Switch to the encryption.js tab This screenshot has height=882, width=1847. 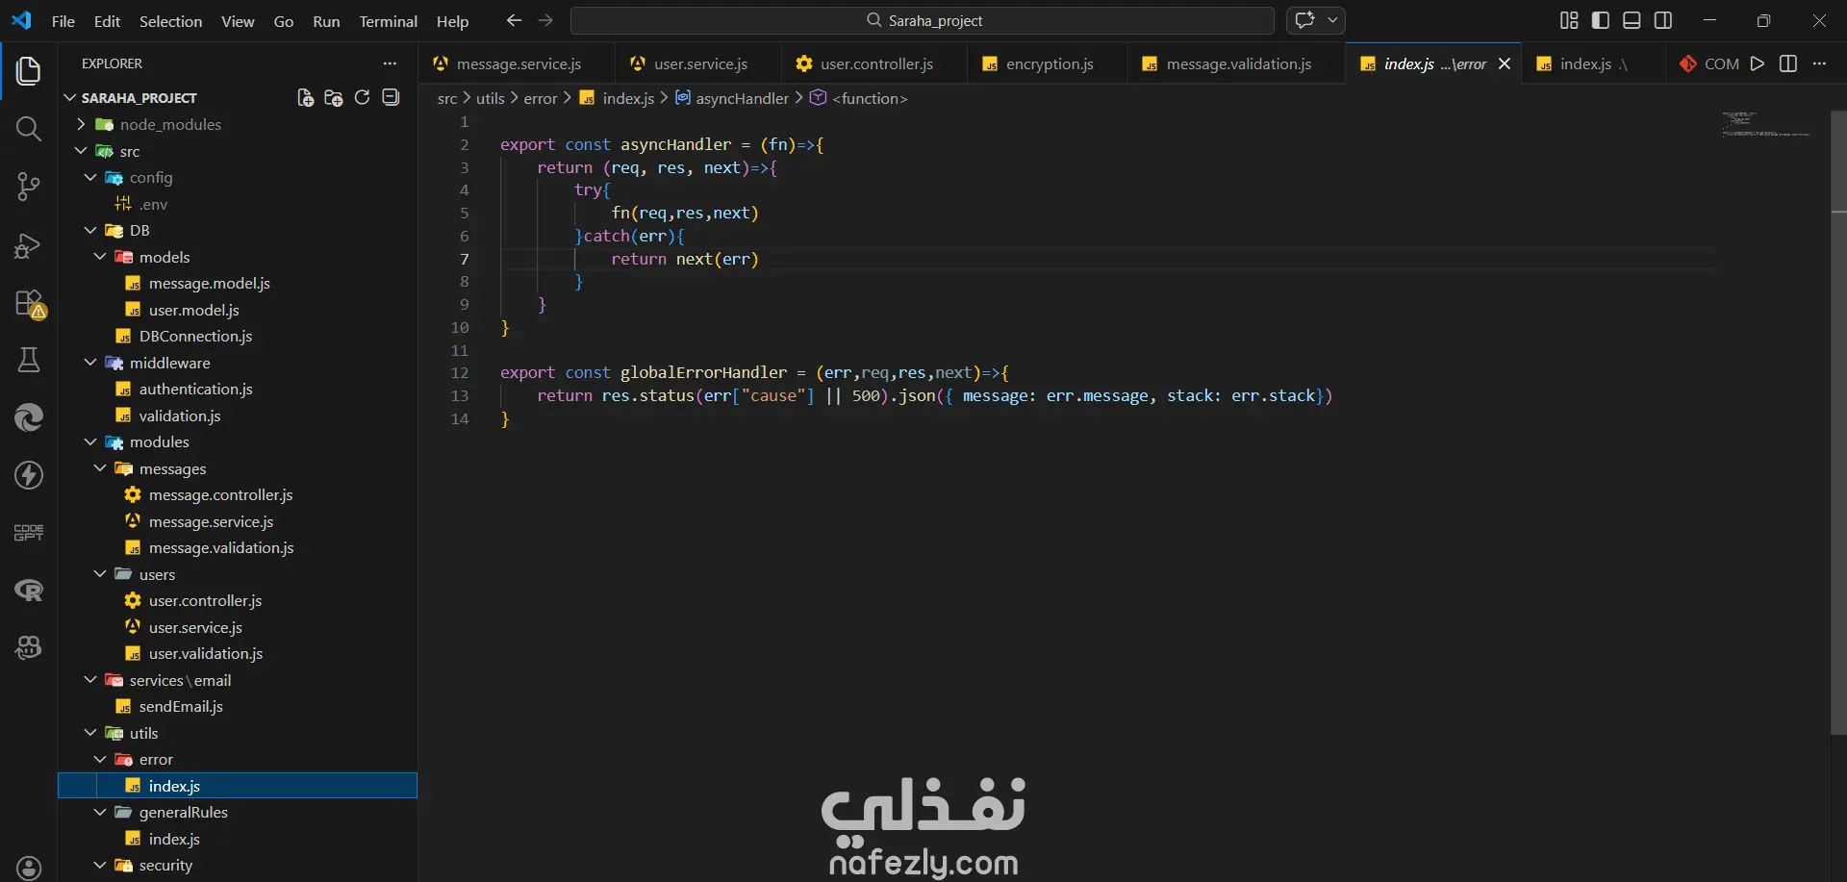pos(1048,63)
